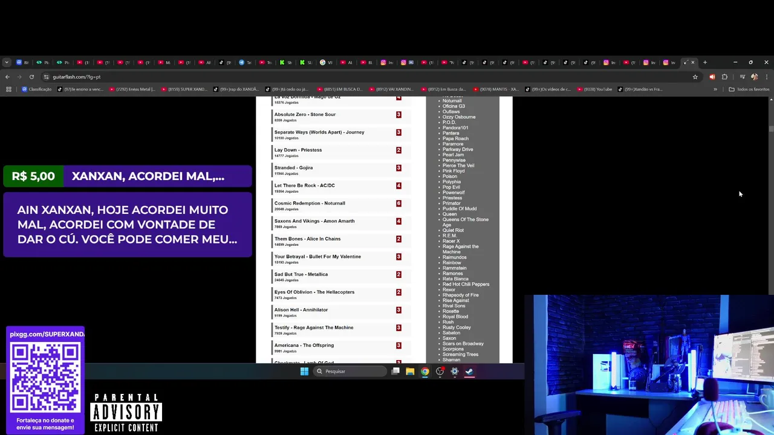Filter by artist Rammstein
The height and width of the screenshot is (435, 774).
pyautogui.click(x=454, y=268)
